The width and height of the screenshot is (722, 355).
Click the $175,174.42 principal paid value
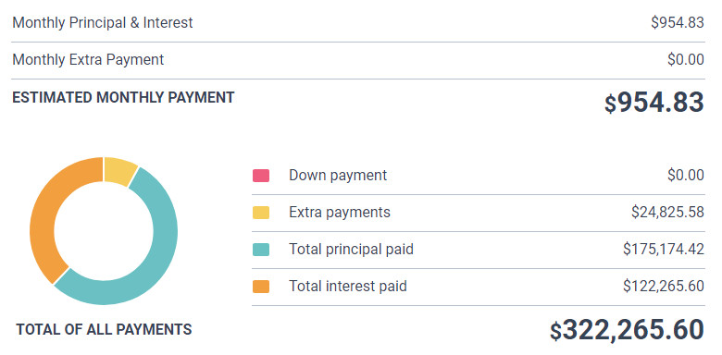pos(664,250)
